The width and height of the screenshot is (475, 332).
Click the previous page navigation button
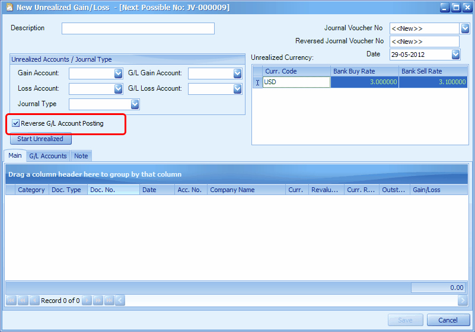pyautogui.click(x=22, y=301)
